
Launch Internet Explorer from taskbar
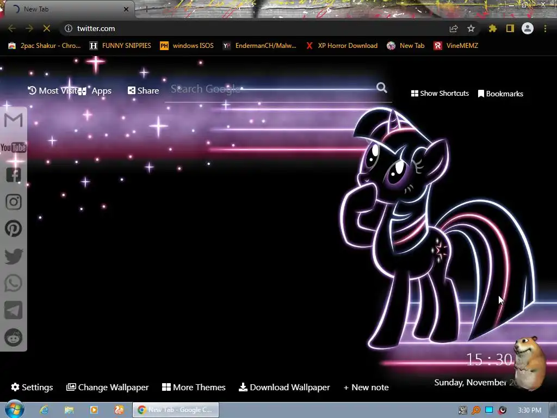tap(44, 410)
